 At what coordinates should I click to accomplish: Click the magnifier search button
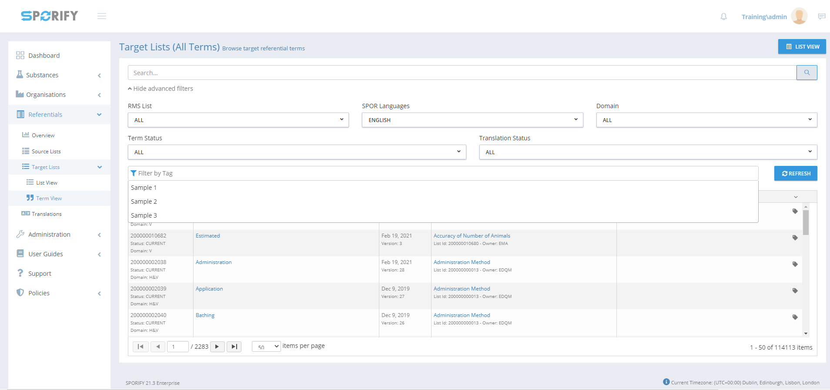click(807, 73)
